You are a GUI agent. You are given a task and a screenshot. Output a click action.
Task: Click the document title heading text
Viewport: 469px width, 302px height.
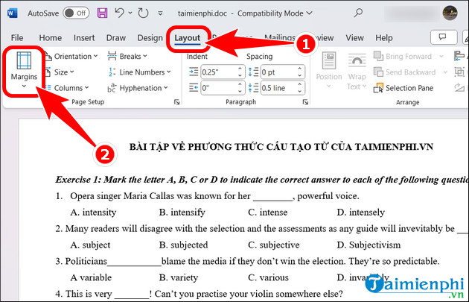pyautogui.click(x=281, y=147)
